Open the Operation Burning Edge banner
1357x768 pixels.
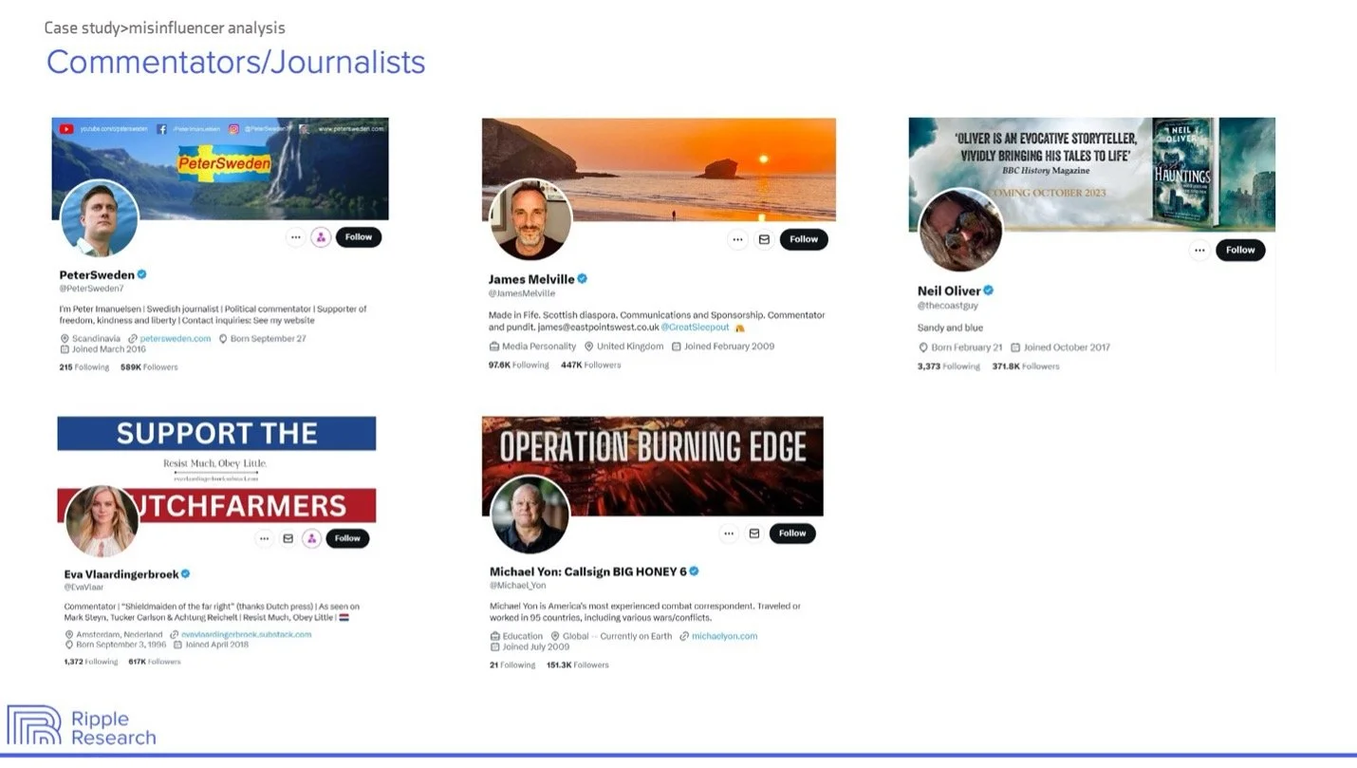tap(653, 465)
